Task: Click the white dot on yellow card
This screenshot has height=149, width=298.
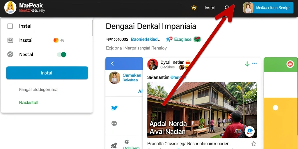Action: click(x=275, y=108)
